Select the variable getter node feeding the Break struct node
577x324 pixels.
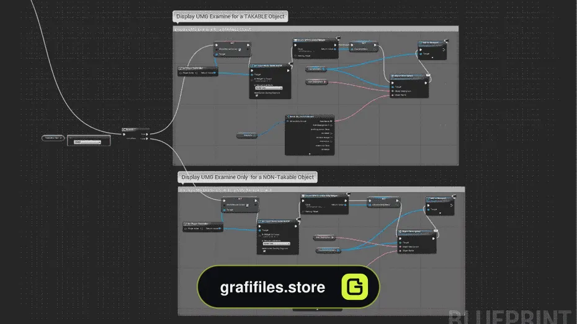[246, 136]
